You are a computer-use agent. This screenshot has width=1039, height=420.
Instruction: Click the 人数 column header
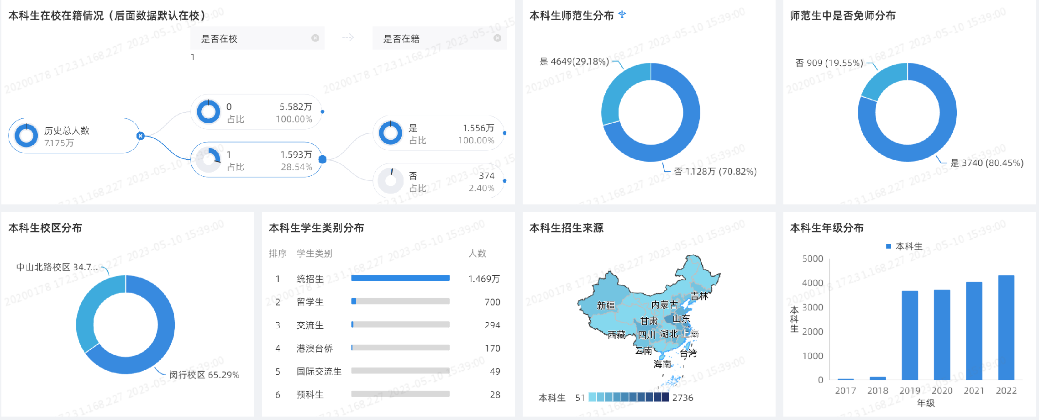[478, 253]
